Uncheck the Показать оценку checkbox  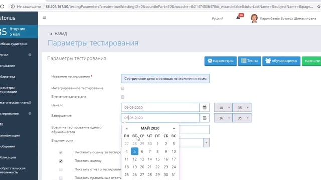tap(61, 161)
